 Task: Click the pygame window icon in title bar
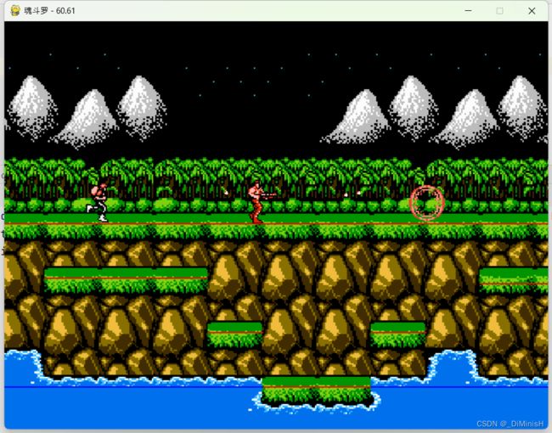[15, 10]
